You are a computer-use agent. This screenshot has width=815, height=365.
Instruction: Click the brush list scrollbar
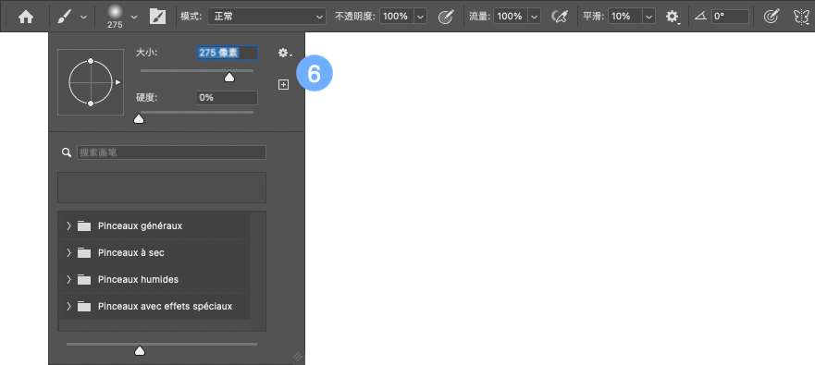258,271
